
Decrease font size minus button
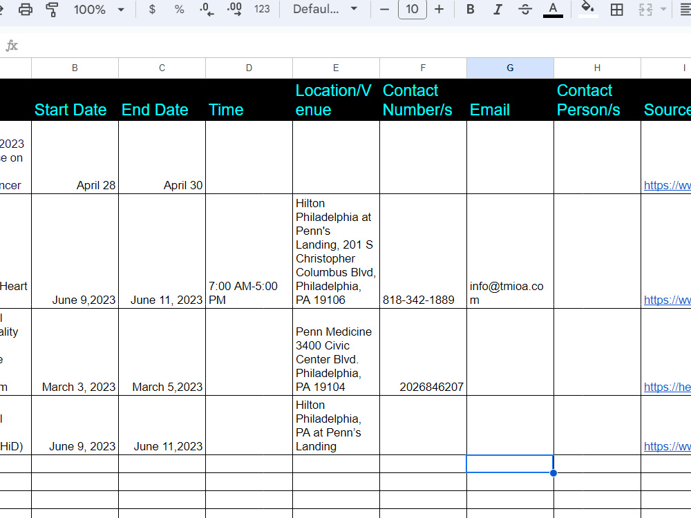pyautogui.click(x=384, y=9)
